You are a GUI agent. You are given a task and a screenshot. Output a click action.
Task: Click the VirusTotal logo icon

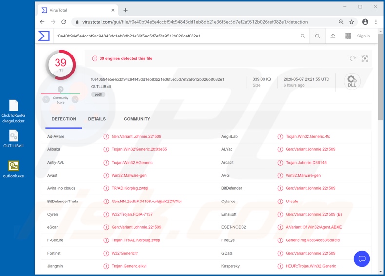[x=44, y=36]
